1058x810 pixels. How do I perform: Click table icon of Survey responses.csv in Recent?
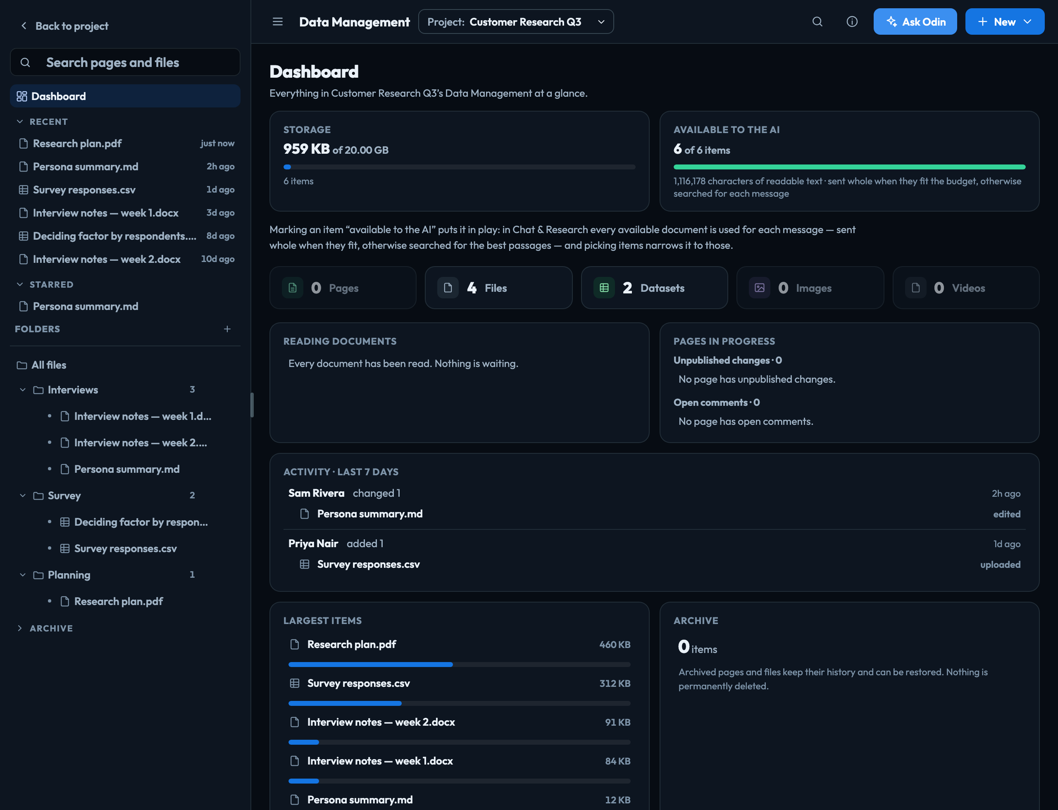(x=23, y=189)
